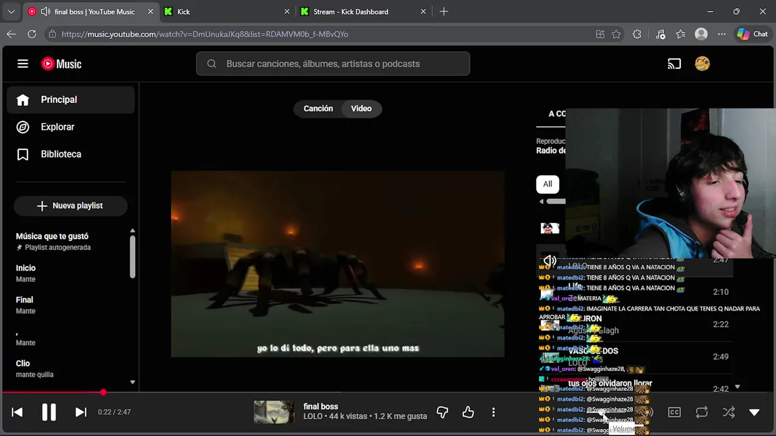Viewport: 776px width, 436px height.
Task: Click the browser address bar URL
Action: pyautogui.click(x=205, y=34)
